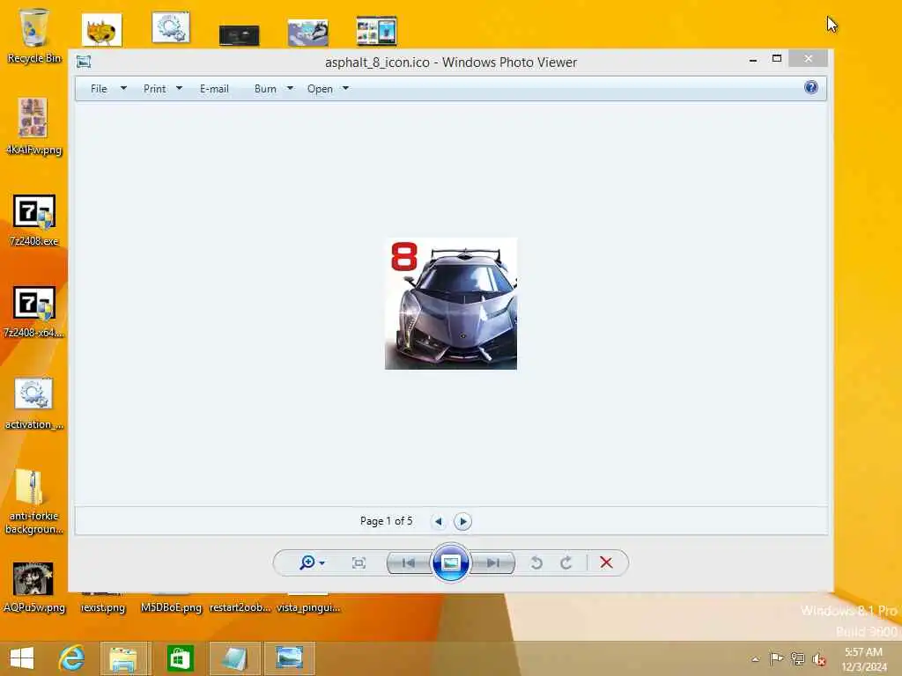This screenshot has height=676, width=902.
Task: Select the iexist.png label on desktop
Action: [103, 607]
